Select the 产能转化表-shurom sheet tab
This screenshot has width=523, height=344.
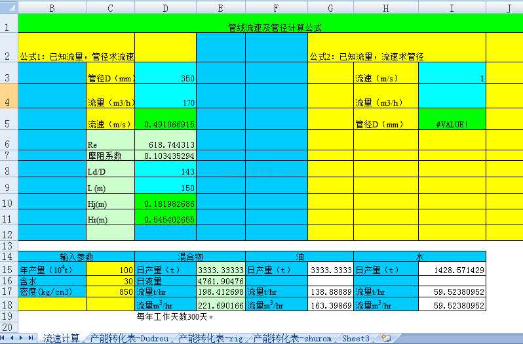295,338
